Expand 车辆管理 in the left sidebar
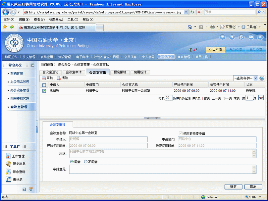Viewport: 268px width, 201px height. (17, 74)
